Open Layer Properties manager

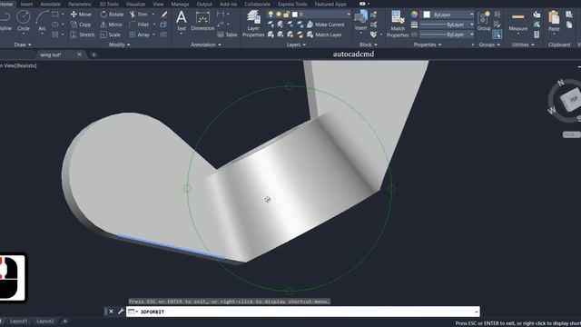pos(253,24)
